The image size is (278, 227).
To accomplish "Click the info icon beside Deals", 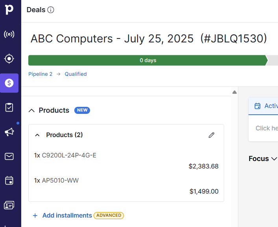I will (x=51, y=10).
